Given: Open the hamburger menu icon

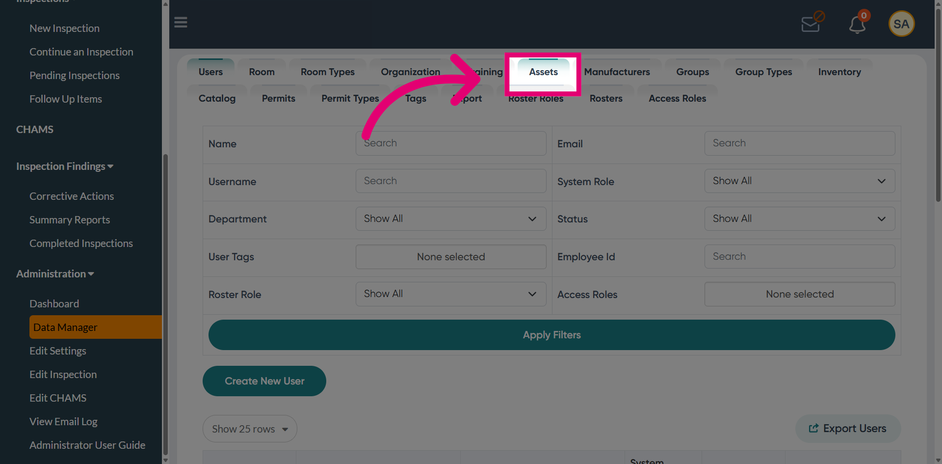Looking at the screenshot, I should coord(181,23).
